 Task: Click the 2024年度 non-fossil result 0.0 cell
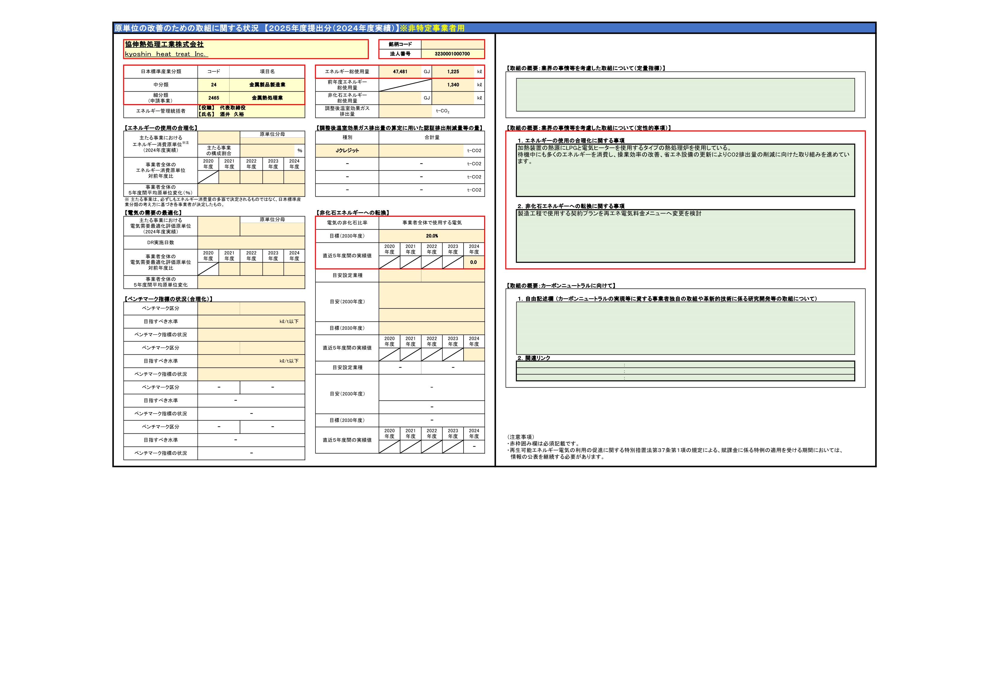click(x=473, y=262)
